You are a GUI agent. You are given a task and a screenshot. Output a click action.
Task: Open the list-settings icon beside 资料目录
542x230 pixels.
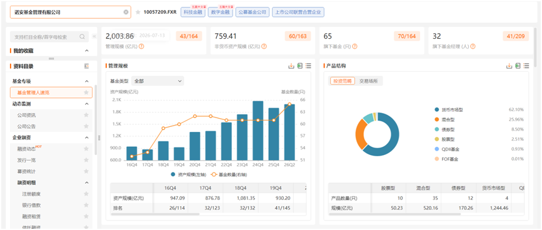point(86,66)
